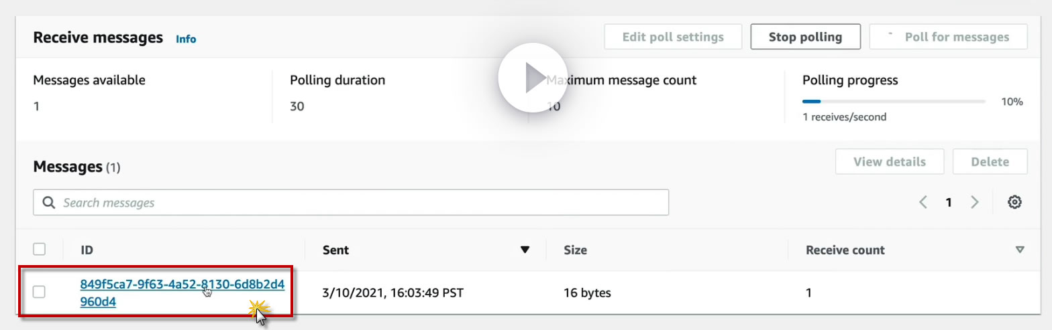Screen dimensions: 1052x330
Task: Click the search magnifier icon
Action: click(48, 202)
